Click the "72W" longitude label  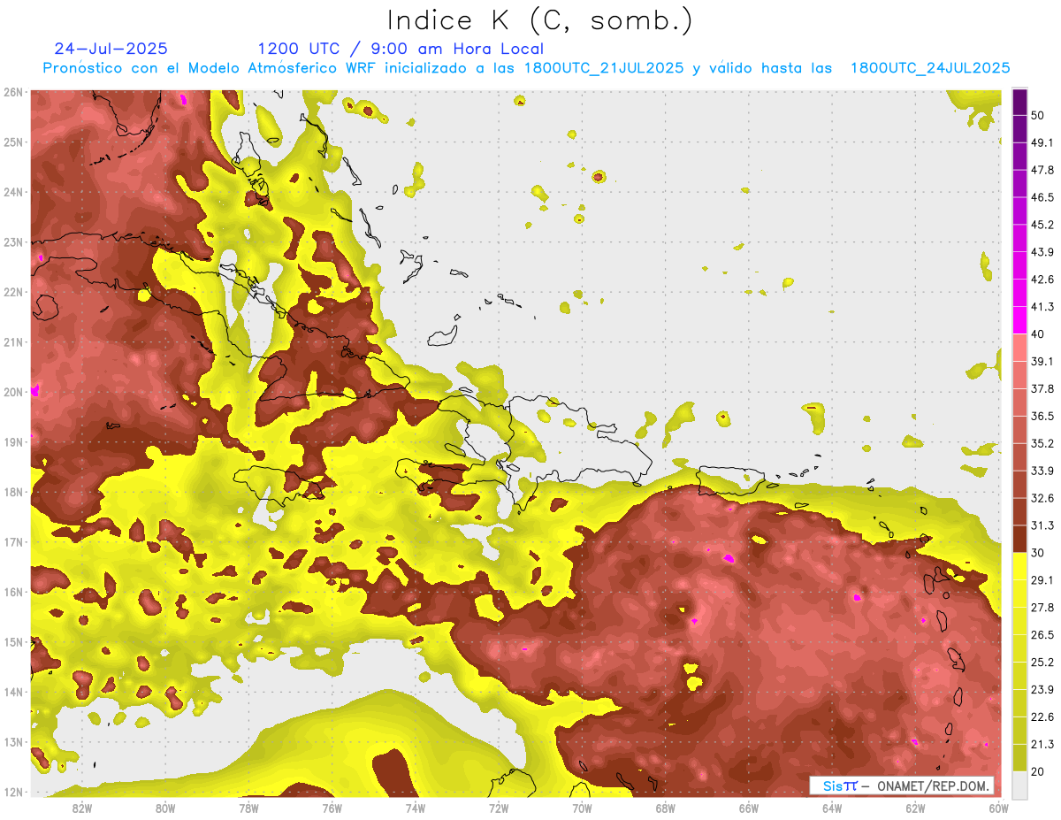[499, 808]
